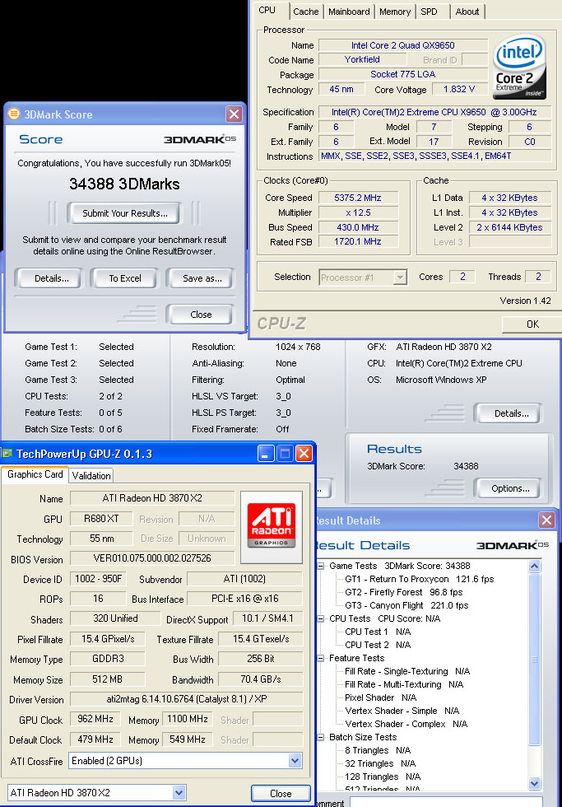562x807 pixels.
Task: Open the graphics card selector dropdown in GPU-Z
Action: [179, 792]
